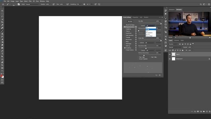Screen dimensions: 211x119
Task: Enable airbrush-style build-up icon
Action: click(67, 4)
